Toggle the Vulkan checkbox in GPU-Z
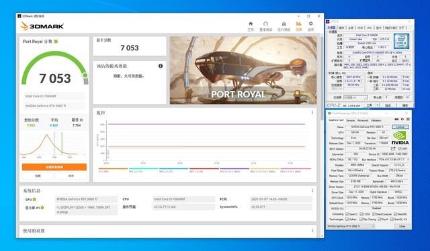 coord(347,219)
